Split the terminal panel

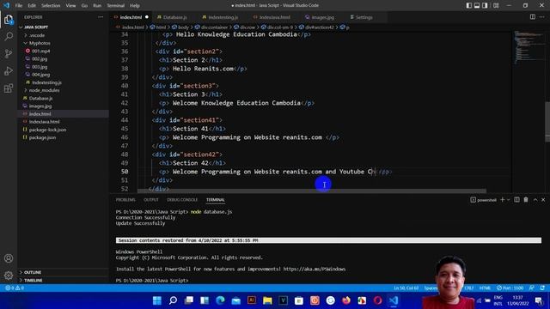(516, 200)
